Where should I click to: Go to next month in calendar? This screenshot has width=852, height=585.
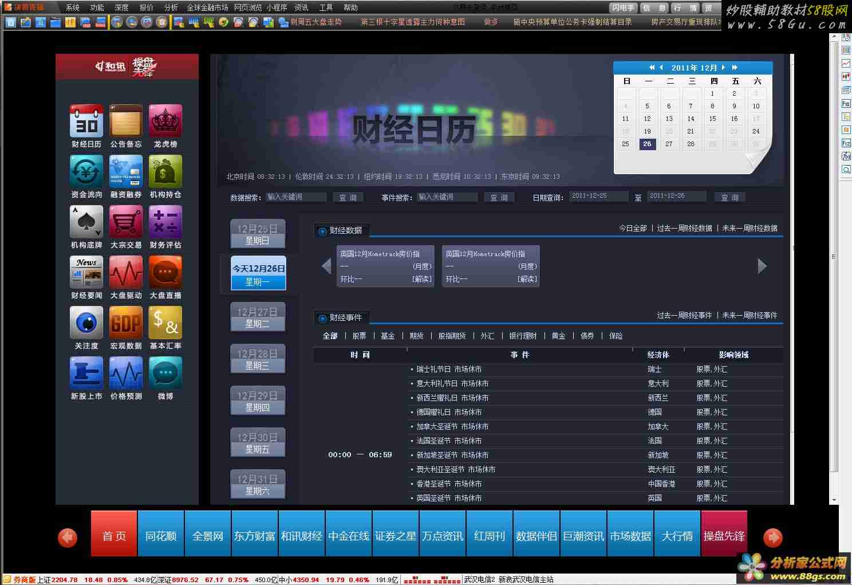pos(724,68)
